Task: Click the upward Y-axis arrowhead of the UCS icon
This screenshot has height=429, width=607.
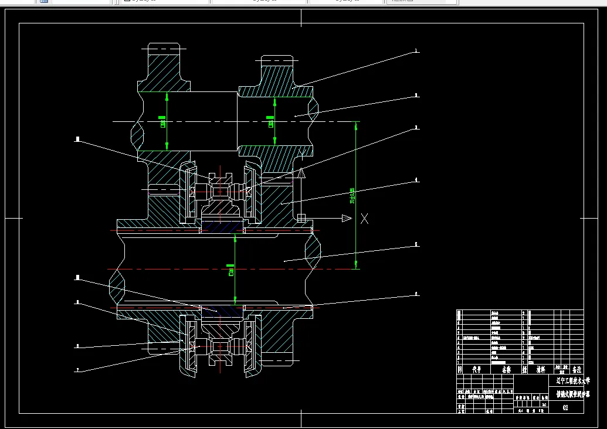Action: [301, 172]
